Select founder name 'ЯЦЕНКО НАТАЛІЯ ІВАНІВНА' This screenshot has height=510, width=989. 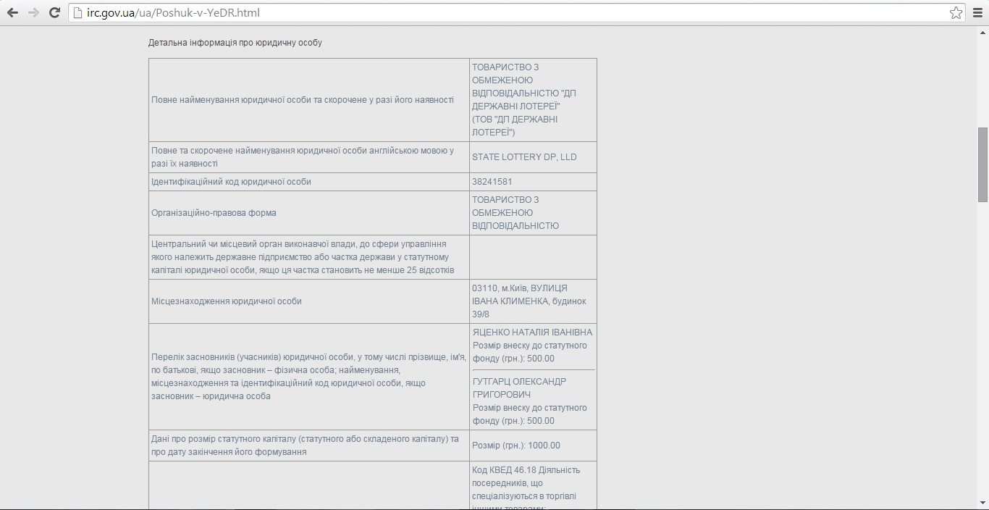(532, 333)
